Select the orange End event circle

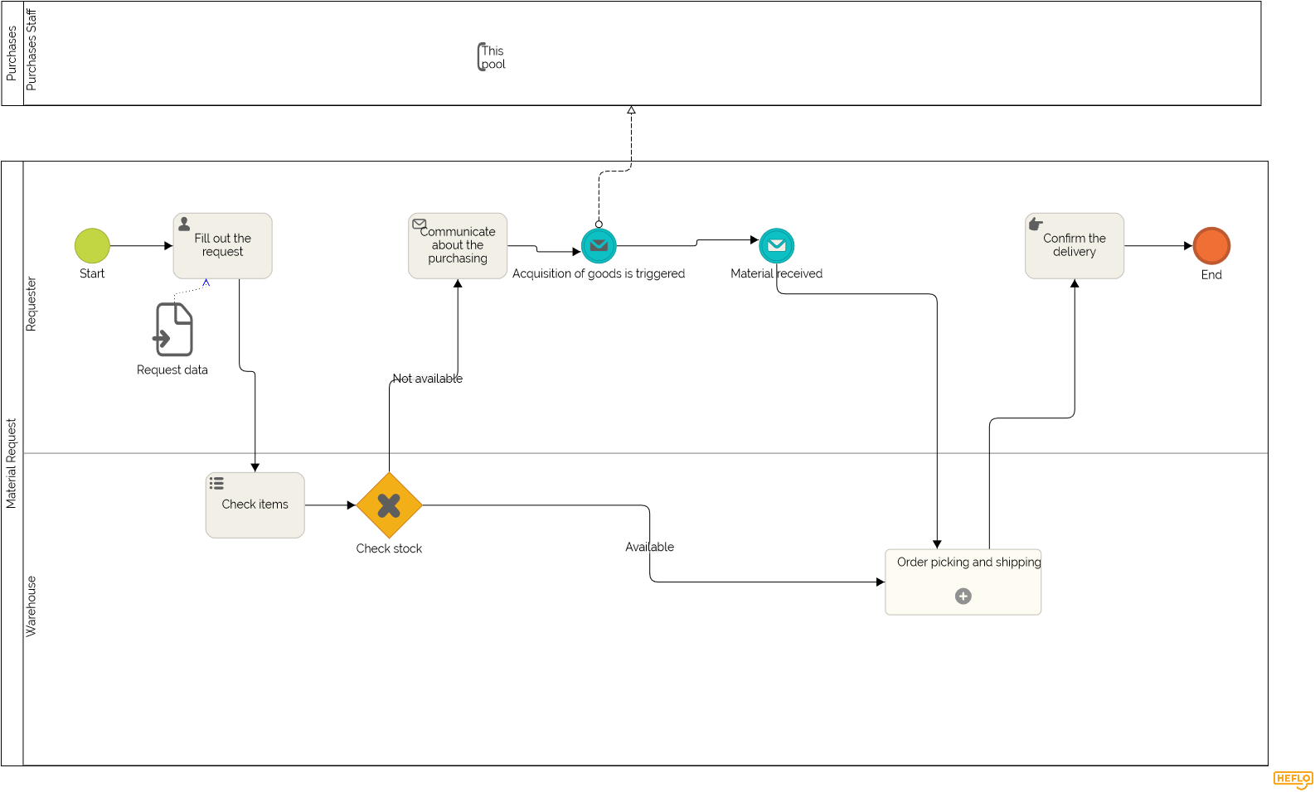pyautogui.click(x=1211, y=246)
